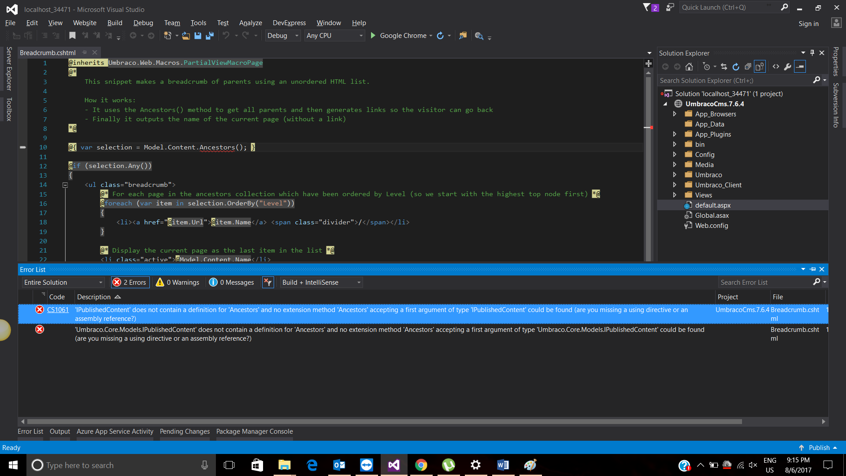846x476 pixels.
Task: Open Google Chrome from the taskbar
Action: pyautogui.click(x=421, y=465)
